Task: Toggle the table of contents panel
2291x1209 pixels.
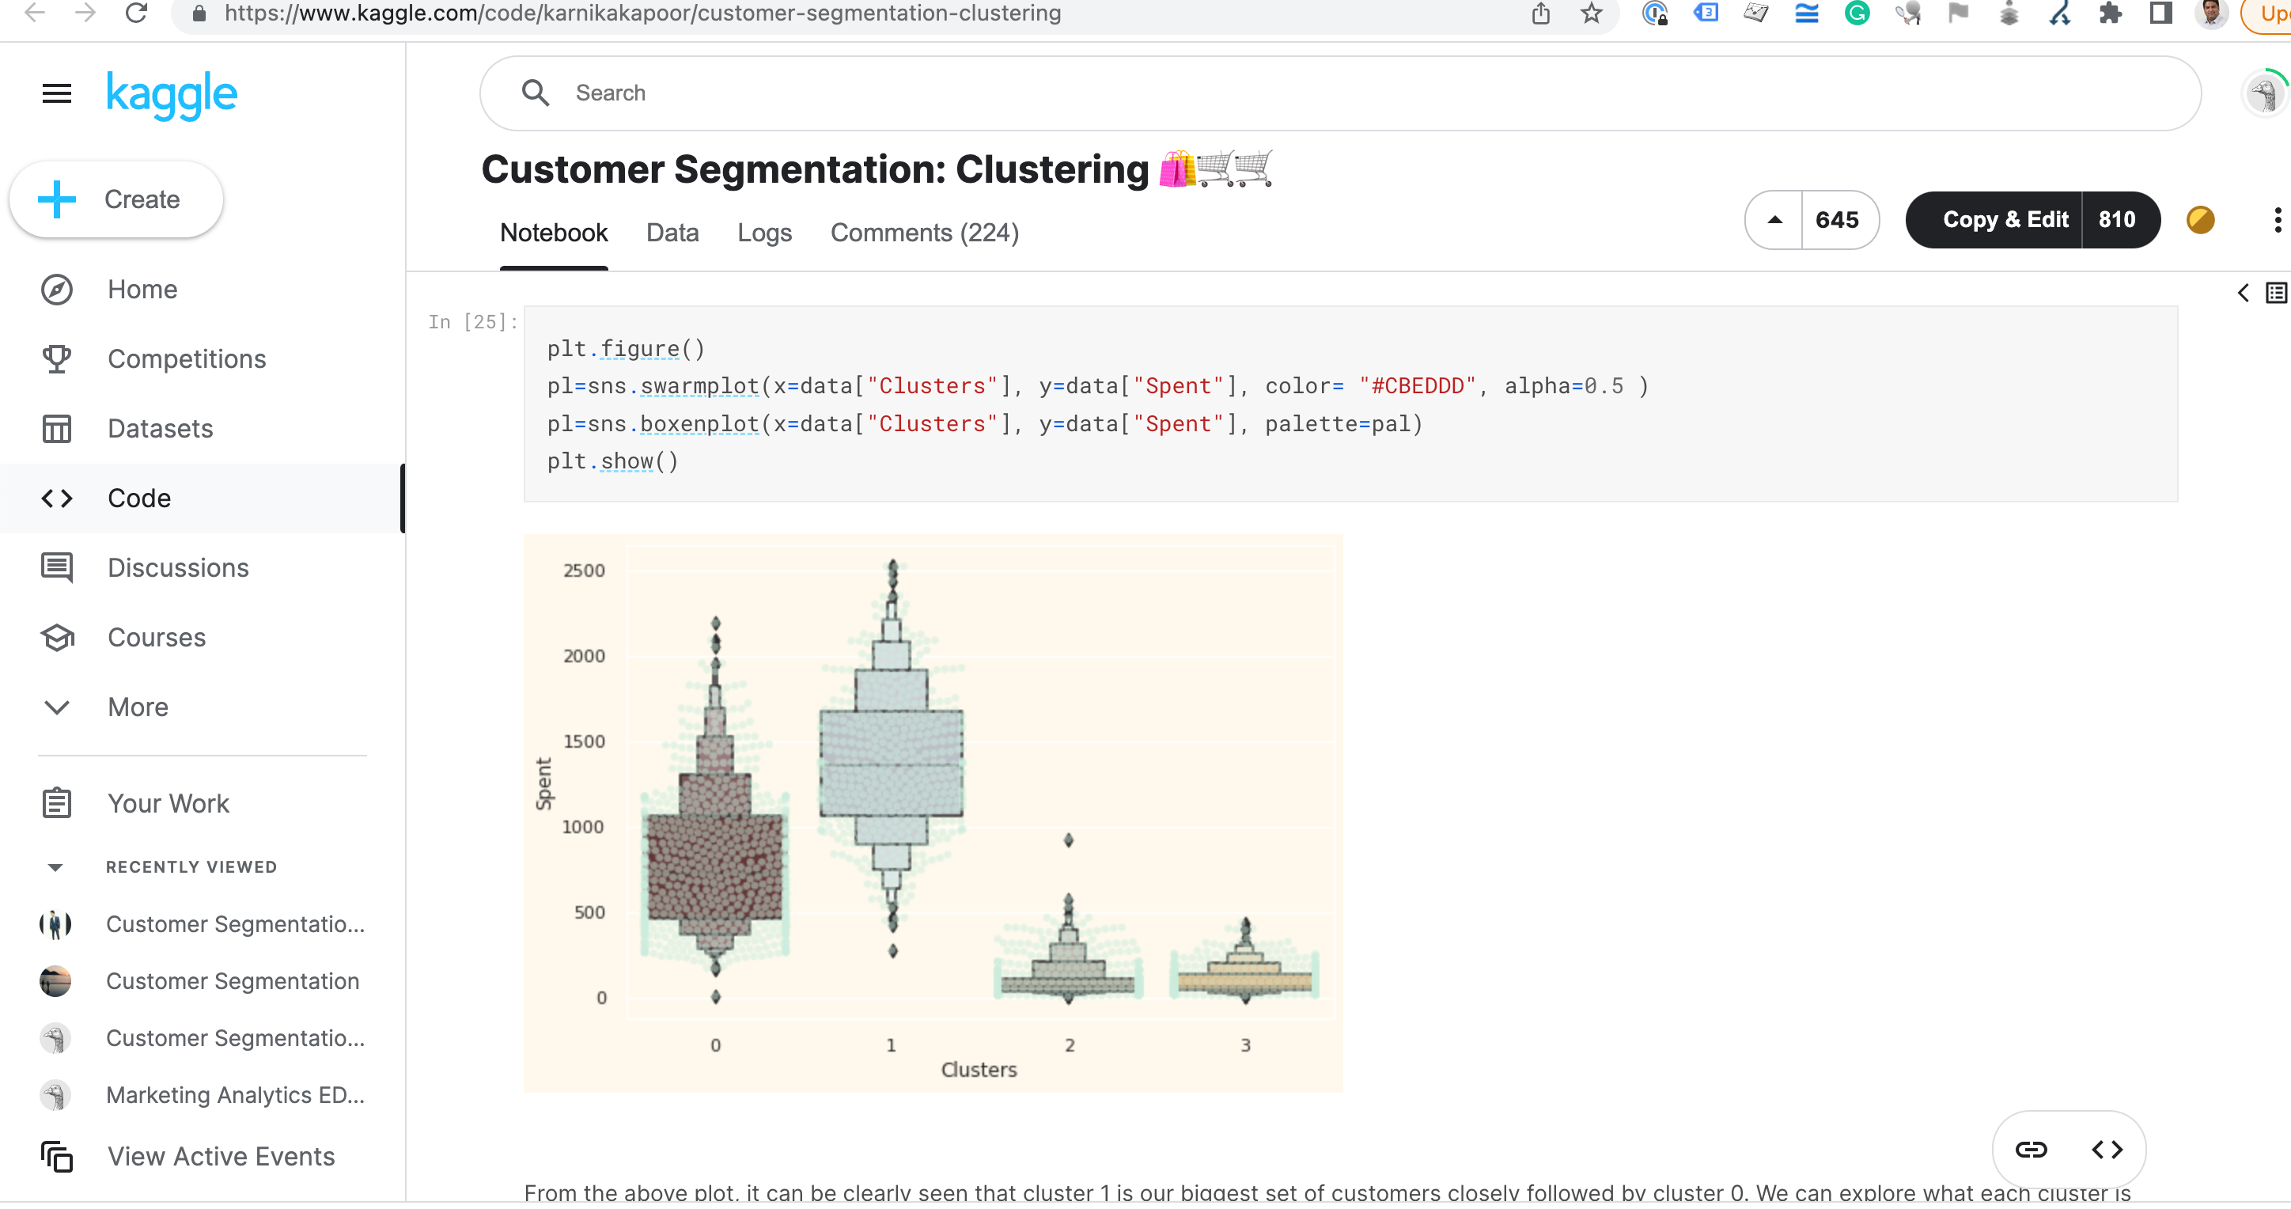Action: [2276, 292]
